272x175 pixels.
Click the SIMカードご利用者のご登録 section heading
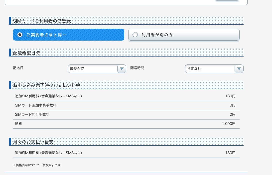point(42,21)
